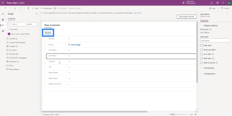Select the VIP field row
232x116 pixels.
pyautogui.click(x=121, y=67)
